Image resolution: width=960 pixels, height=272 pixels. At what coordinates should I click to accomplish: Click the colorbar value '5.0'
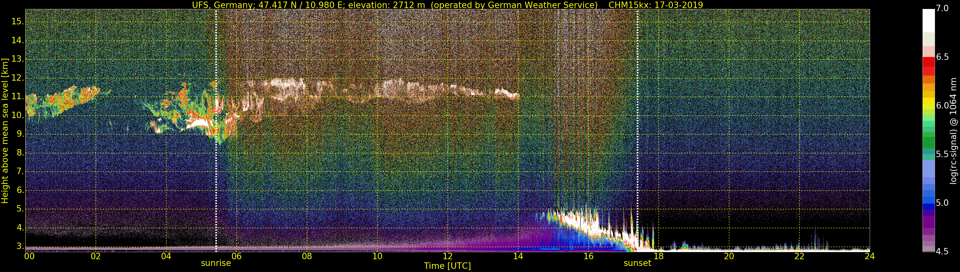942,203
